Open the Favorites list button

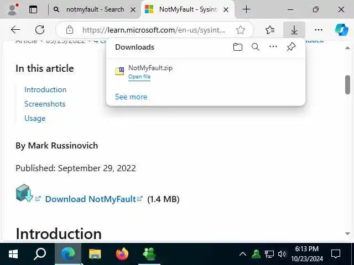click(x=270, y=30)
